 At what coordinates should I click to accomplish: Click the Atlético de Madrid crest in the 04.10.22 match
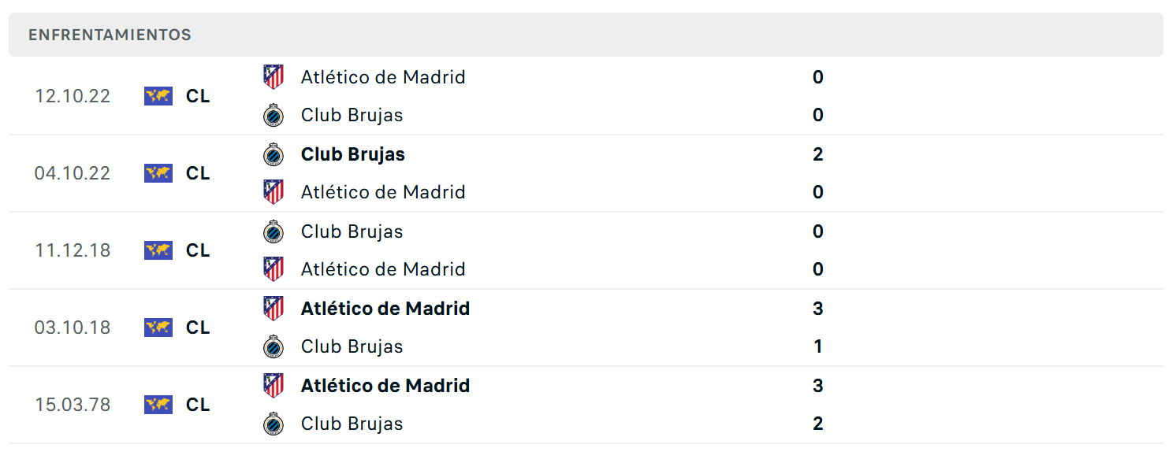point(274,192)
